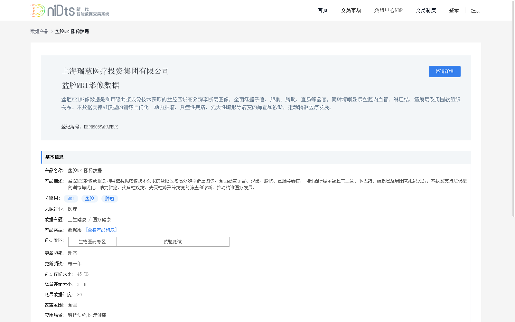Click the niDts logo

point(70,10)
